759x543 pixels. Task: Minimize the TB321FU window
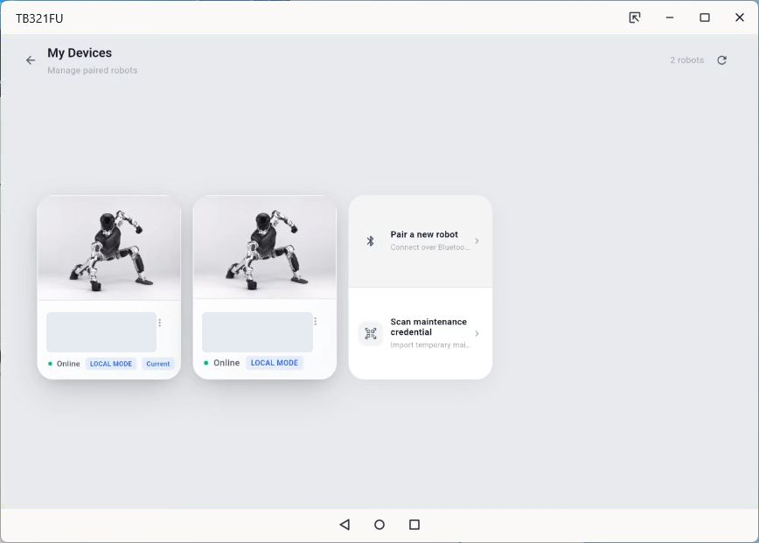670,17
